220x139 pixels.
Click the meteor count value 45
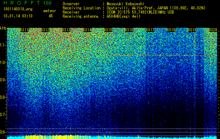pos(51,16)
